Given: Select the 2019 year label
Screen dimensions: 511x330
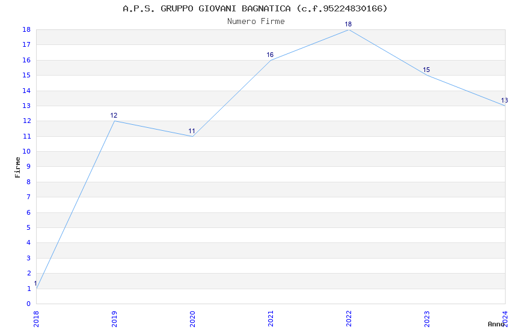Looking at the screenshot, I should [x=114, y=319].
